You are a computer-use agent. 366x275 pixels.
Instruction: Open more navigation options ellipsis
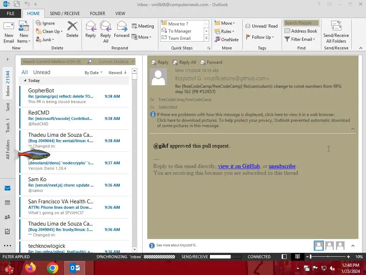8,246
